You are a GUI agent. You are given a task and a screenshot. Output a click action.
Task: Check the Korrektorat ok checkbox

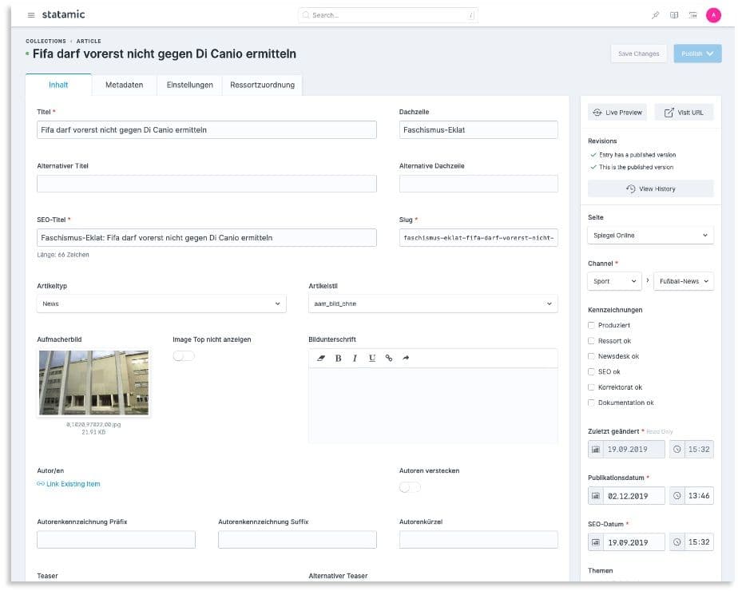pyautogui.click(x=591, y=387)
